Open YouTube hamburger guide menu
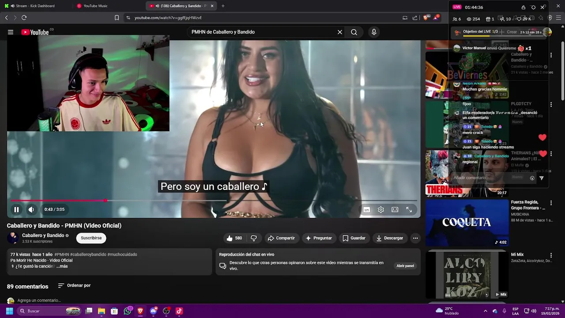The width and height of the screenshot is (565, 318). pos(11,32)
